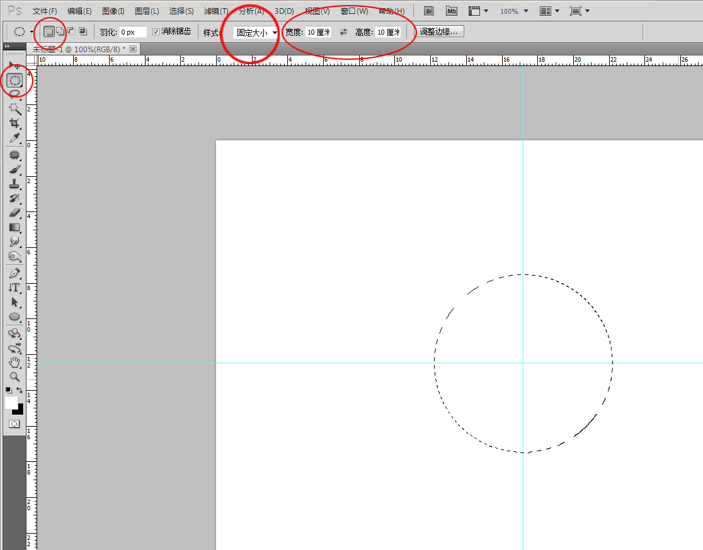Select the Eyedropper tool

(x=14, y=138)
